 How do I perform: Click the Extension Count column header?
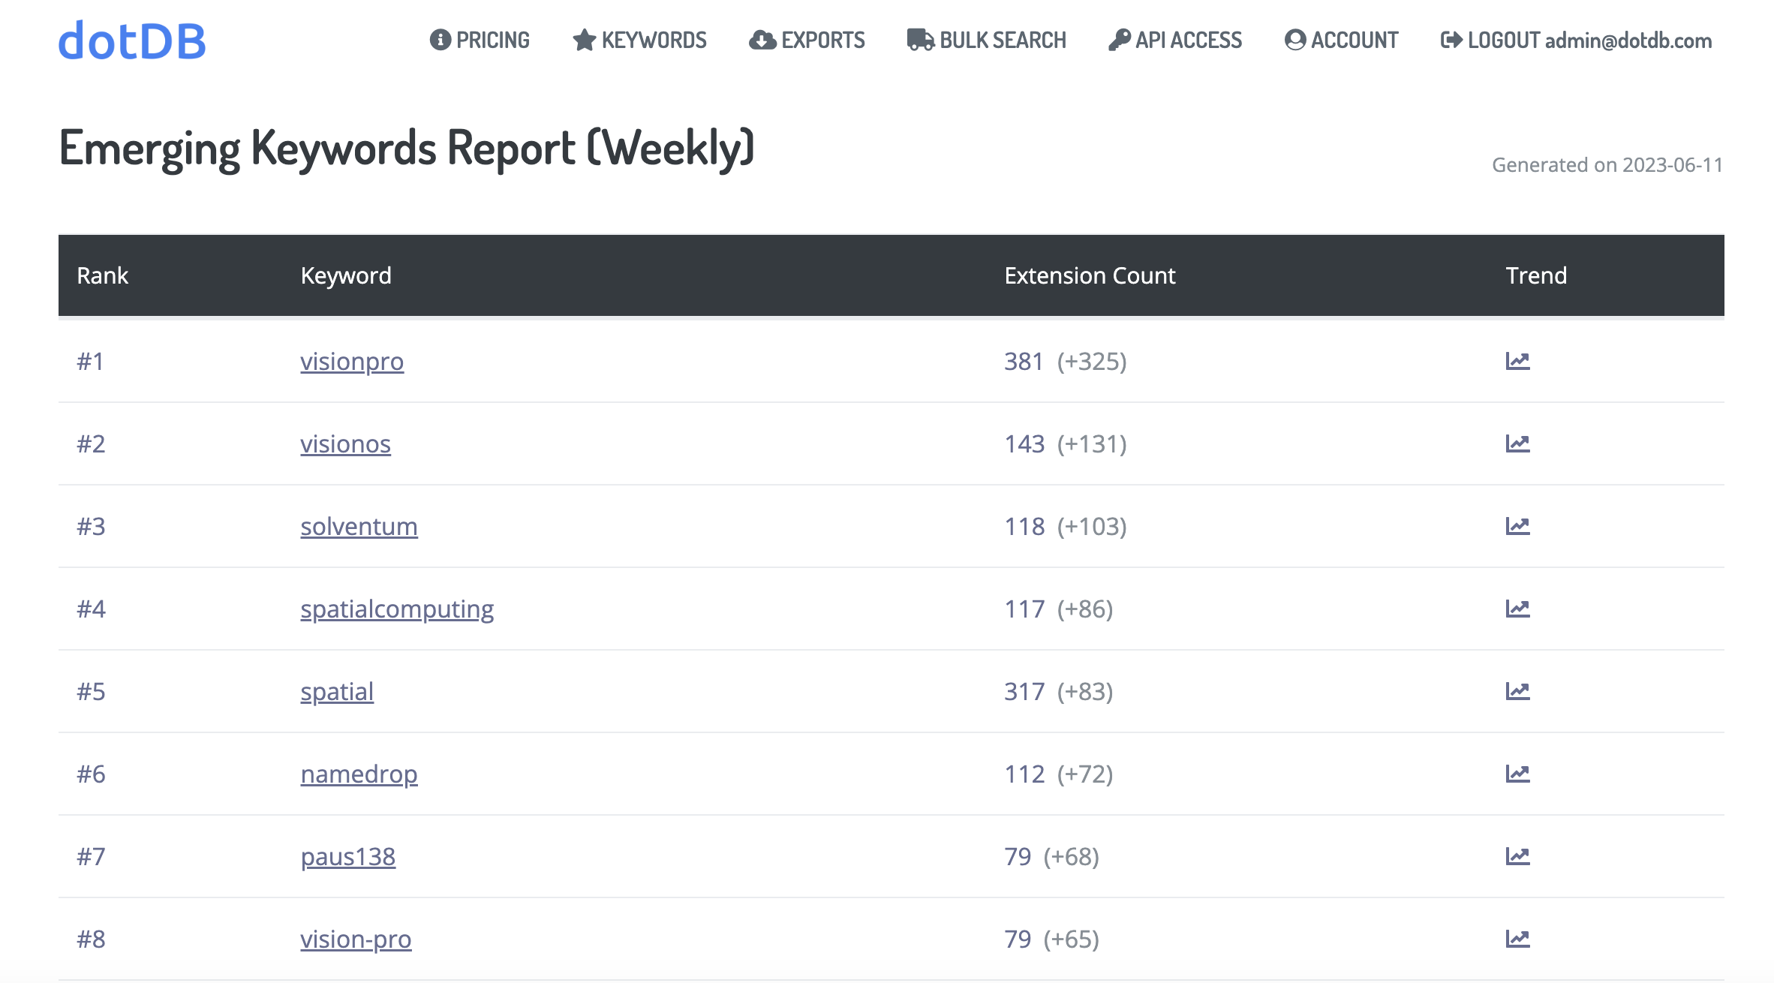(x=1090, y=275)
